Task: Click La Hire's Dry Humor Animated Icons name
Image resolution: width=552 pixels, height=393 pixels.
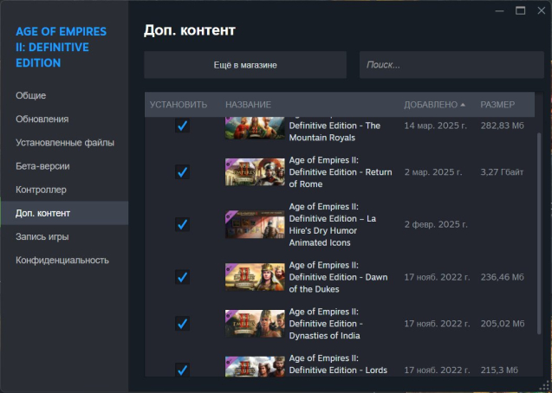Action: pos(333,224)
